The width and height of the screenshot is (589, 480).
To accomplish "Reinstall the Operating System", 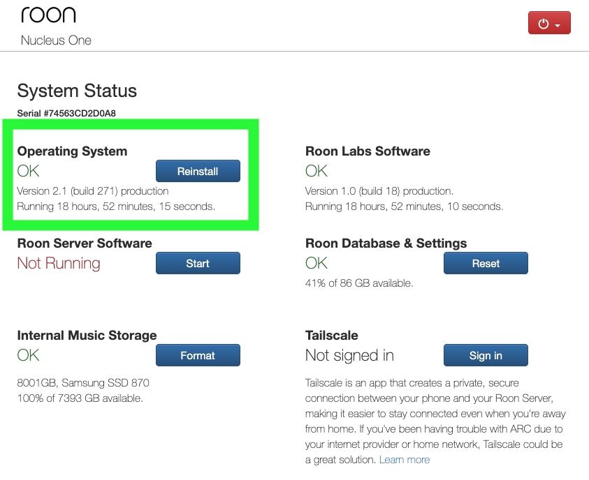I will click(198, 171).
